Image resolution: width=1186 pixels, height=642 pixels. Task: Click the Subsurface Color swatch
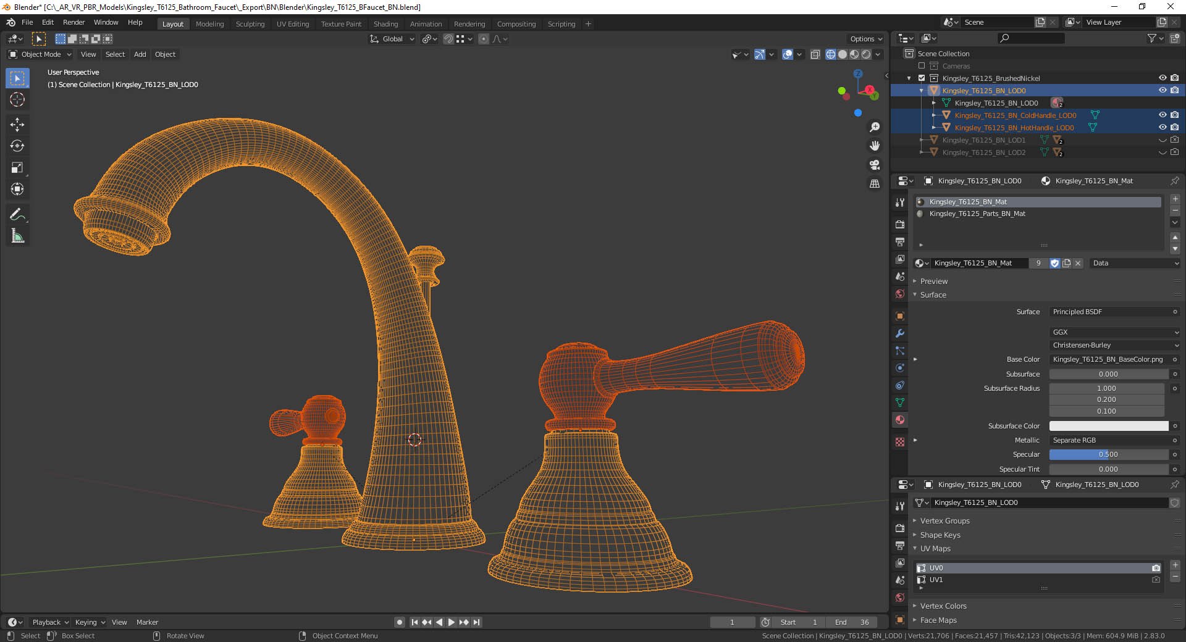coord(1109,426)
